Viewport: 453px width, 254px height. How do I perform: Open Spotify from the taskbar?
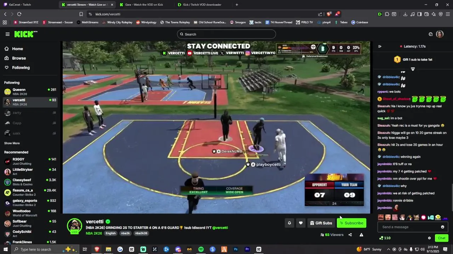201,249
